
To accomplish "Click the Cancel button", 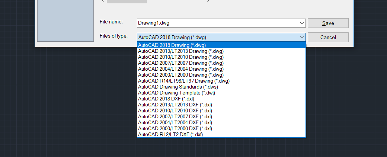I will coord(328,37).
